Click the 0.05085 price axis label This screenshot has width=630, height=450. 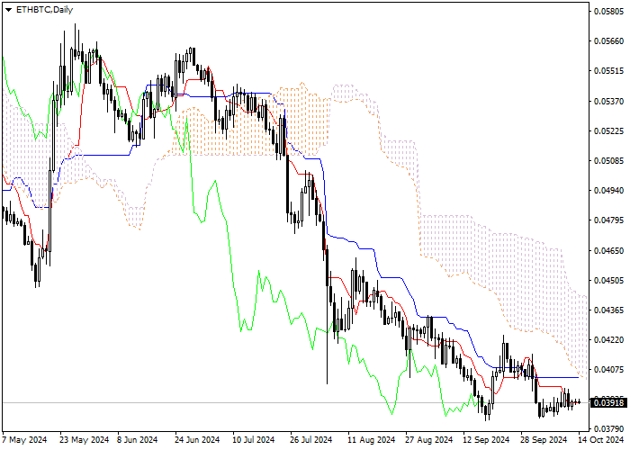609,161
